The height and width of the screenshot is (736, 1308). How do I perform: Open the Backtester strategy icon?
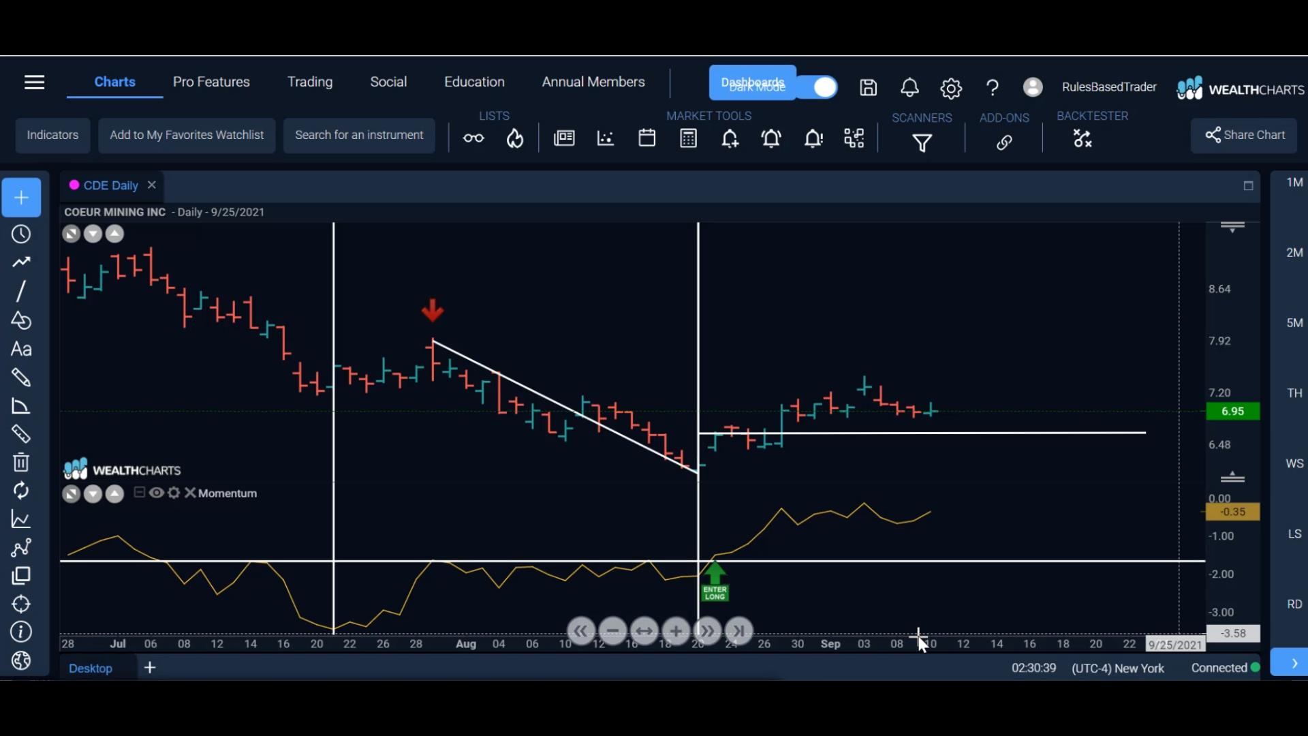[x=1083, y=138]
